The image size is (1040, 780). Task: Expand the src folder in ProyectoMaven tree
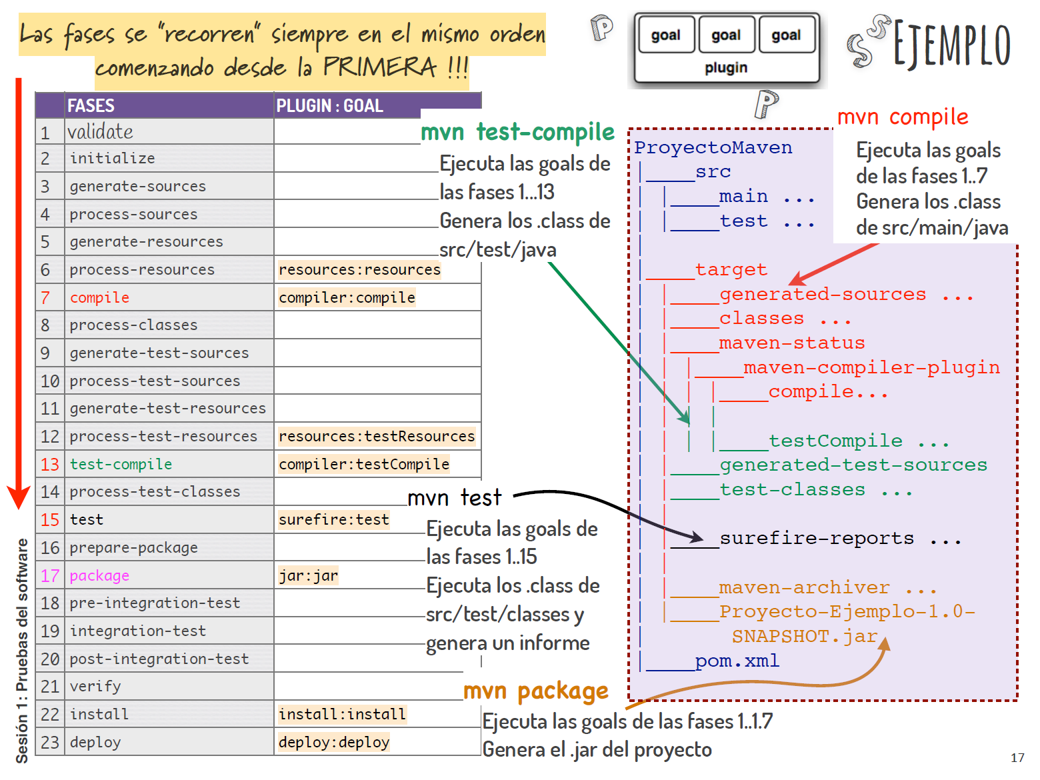click(713, 172)
